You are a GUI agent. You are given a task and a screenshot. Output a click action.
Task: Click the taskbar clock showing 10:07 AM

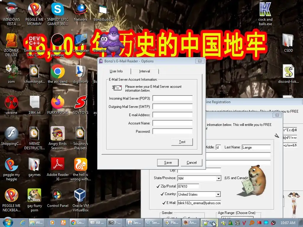tap(288, 223)
